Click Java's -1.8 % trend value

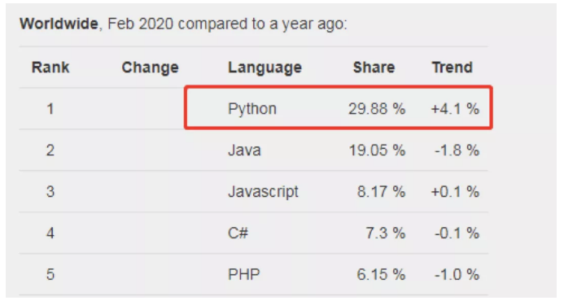[x=457, y=150]
